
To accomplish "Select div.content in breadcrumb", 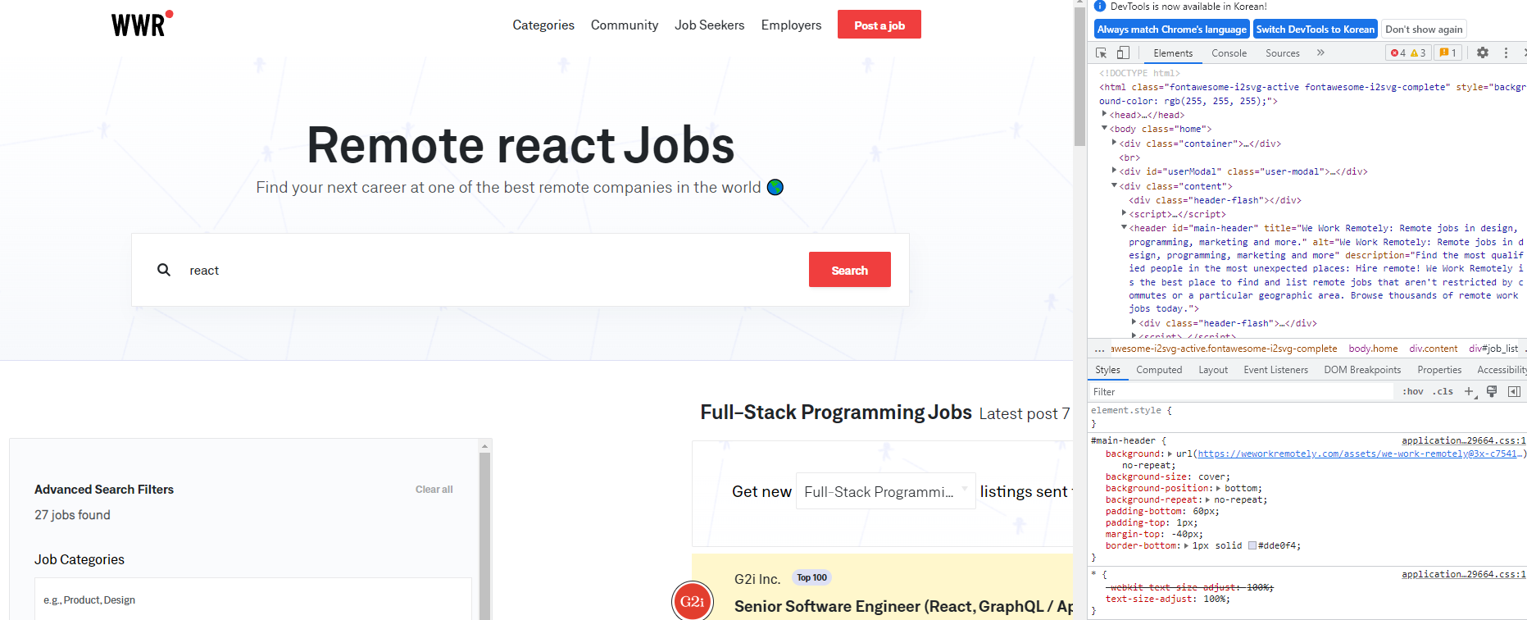I will [1434, 349].
